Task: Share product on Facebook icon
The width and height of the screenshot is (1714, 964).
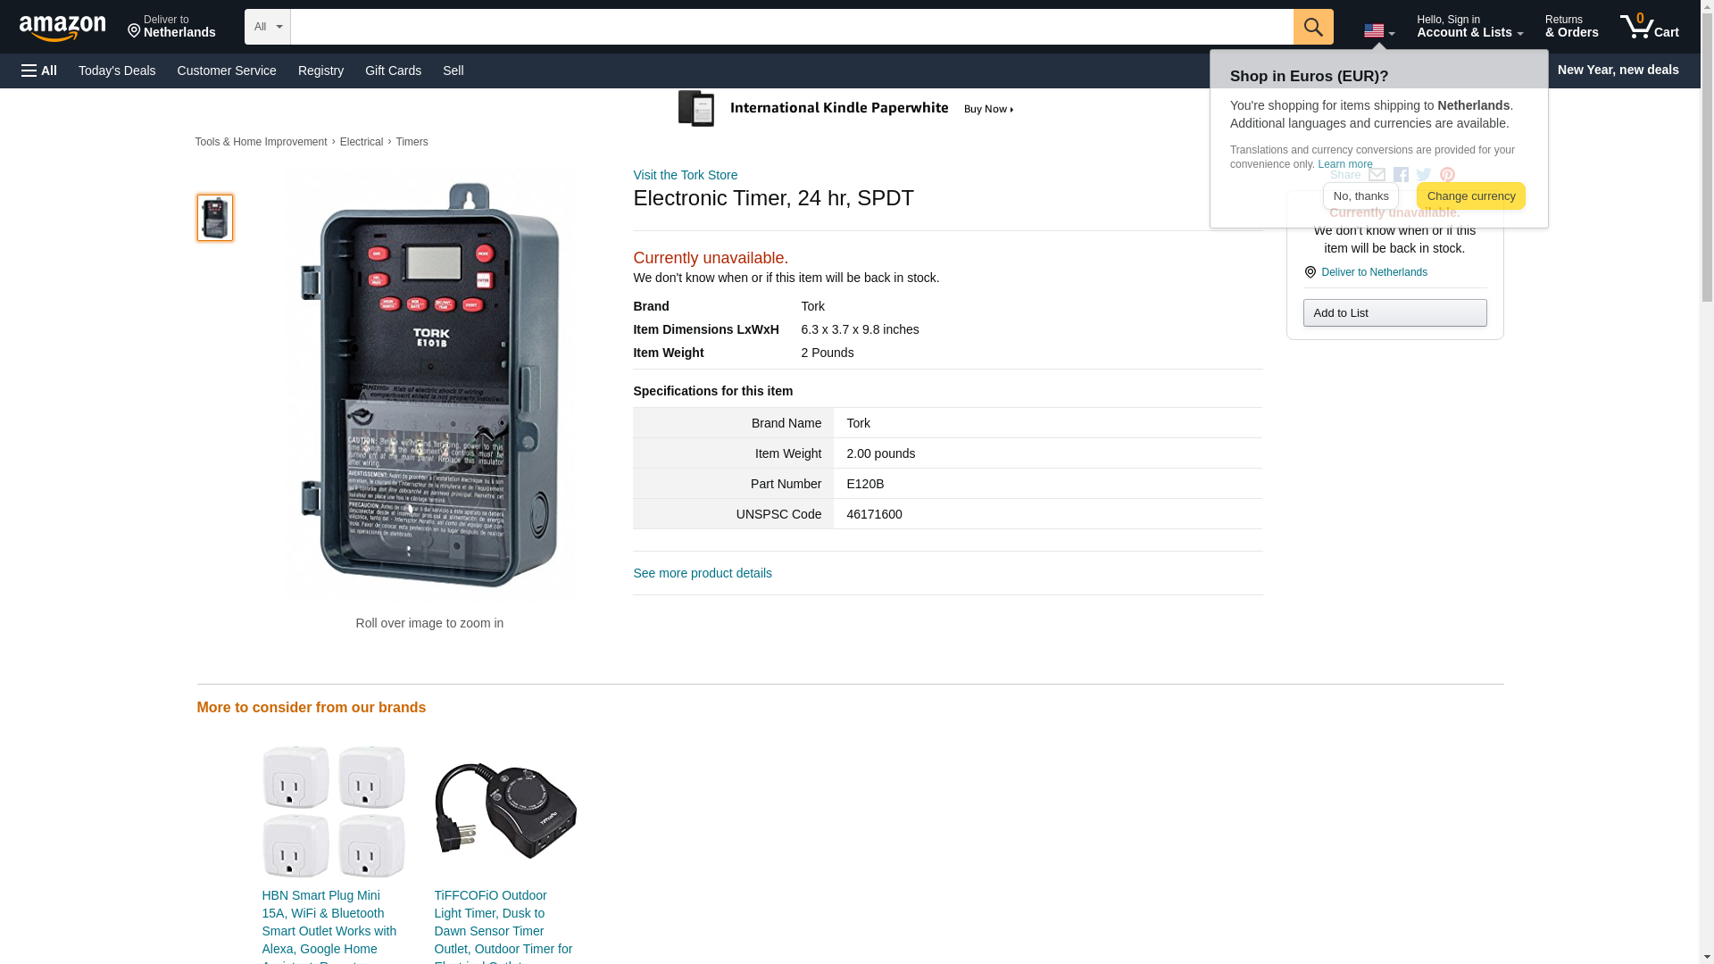Action: 1401,175
